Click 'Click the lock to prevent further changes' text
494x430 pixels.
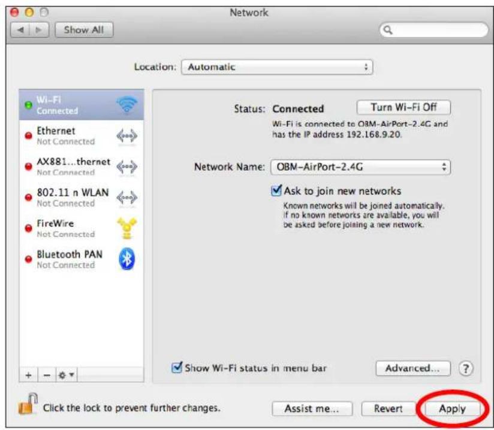[132, 408]
